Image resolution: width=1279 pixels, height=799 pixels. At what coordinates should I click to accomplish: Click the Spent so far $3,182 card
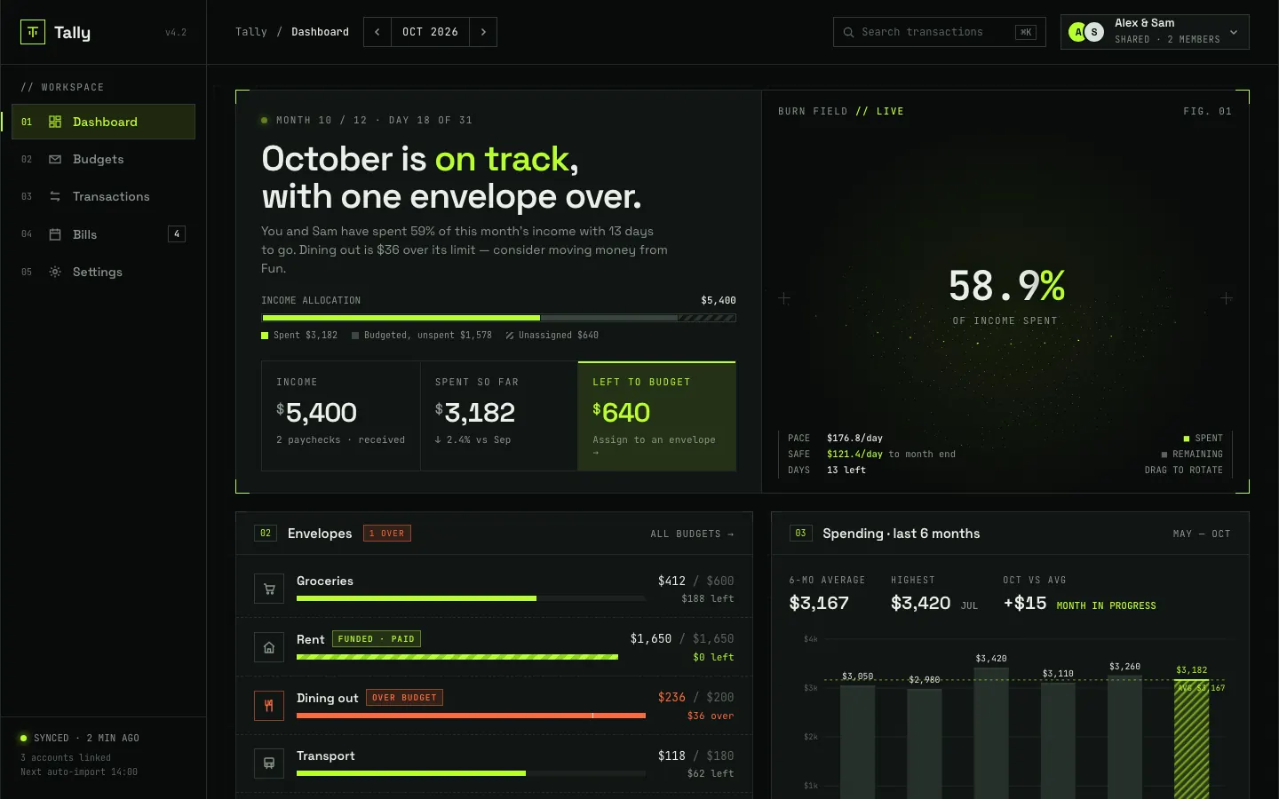(499, 415)
